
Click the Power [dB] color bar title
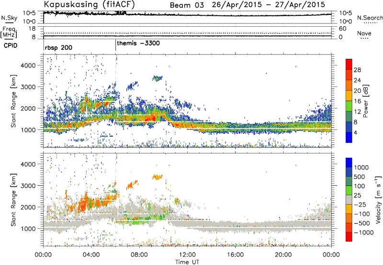365,101
